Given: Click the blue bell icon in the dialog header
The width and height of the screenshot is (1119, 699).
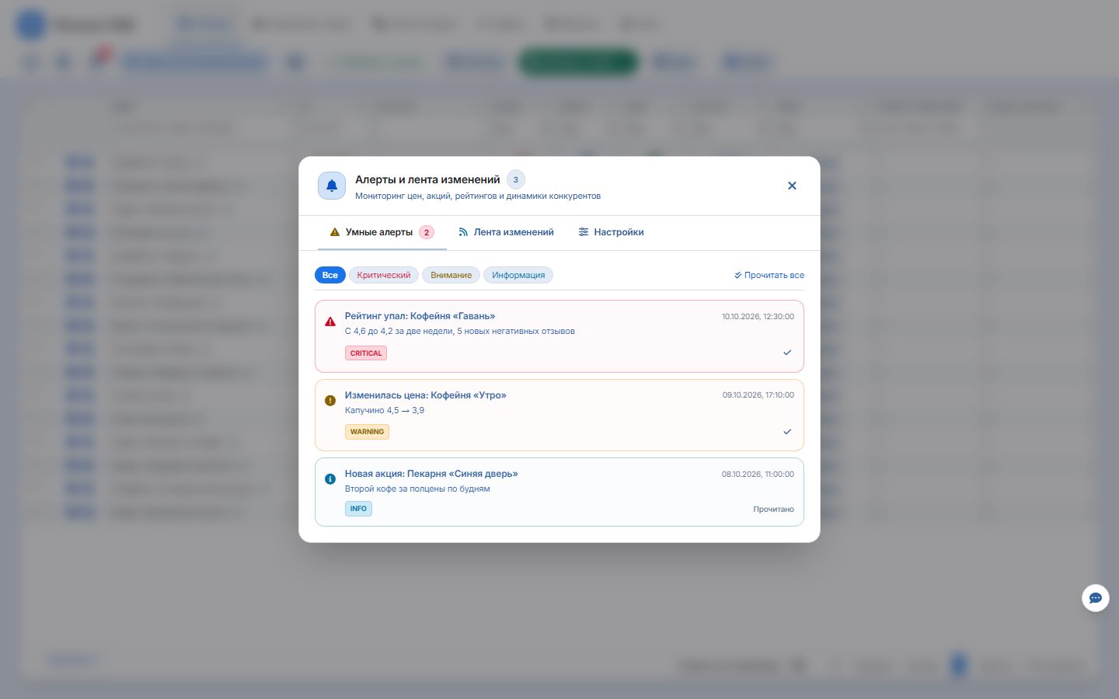Looking at the screenshot, I should 332,186.
